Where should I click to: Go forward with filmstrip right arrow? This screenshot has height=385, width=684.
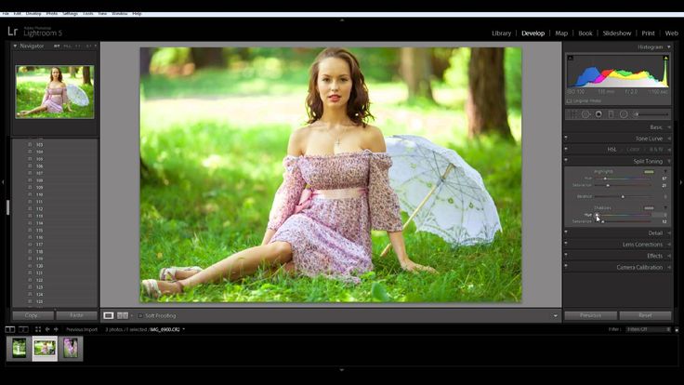coord(56,329)
